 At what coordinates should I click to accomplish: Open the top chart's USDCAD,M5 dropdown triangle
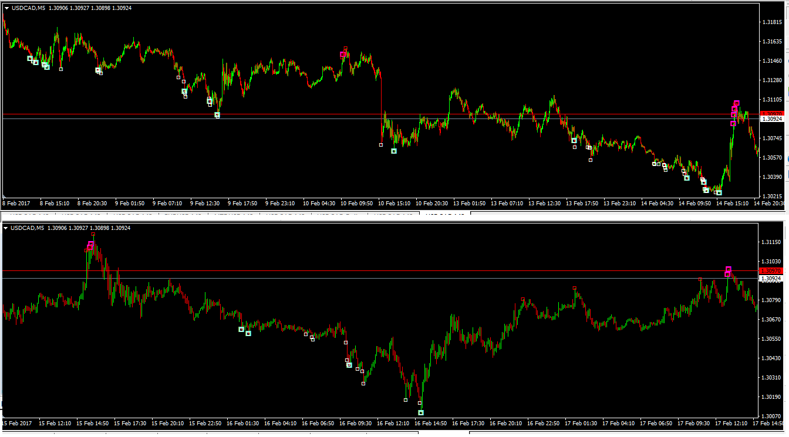pyautogui.click(x=6, y=8)
